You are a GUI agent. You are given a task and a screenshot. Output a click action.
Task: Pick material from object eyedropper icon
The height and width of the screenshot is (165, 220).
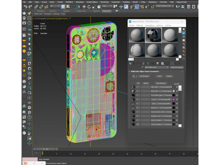pos(142,67)
